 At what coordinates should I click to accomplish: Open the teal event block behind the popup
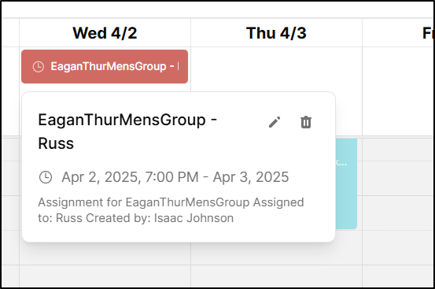[x=346, y=183]
